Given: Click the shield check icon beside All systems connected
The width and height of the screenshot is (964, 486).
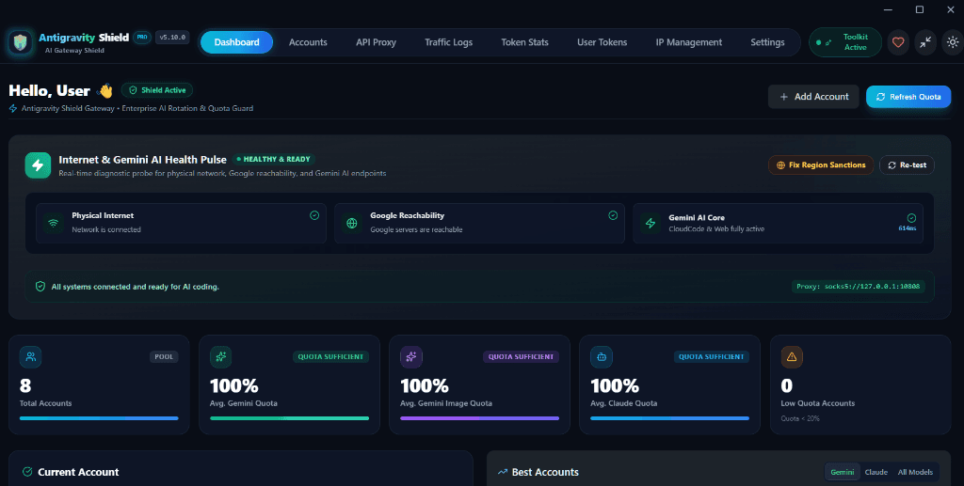Looking at the screenshot, I should [40, 287].
